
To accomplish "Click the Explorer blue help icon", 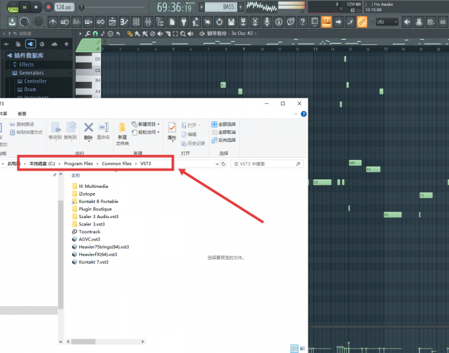I will point(304,114).
